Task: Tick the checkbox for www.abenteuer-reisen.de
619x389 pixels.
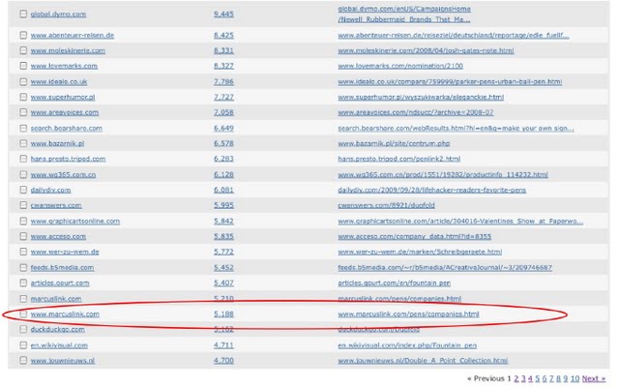Action: pos(23,35)
